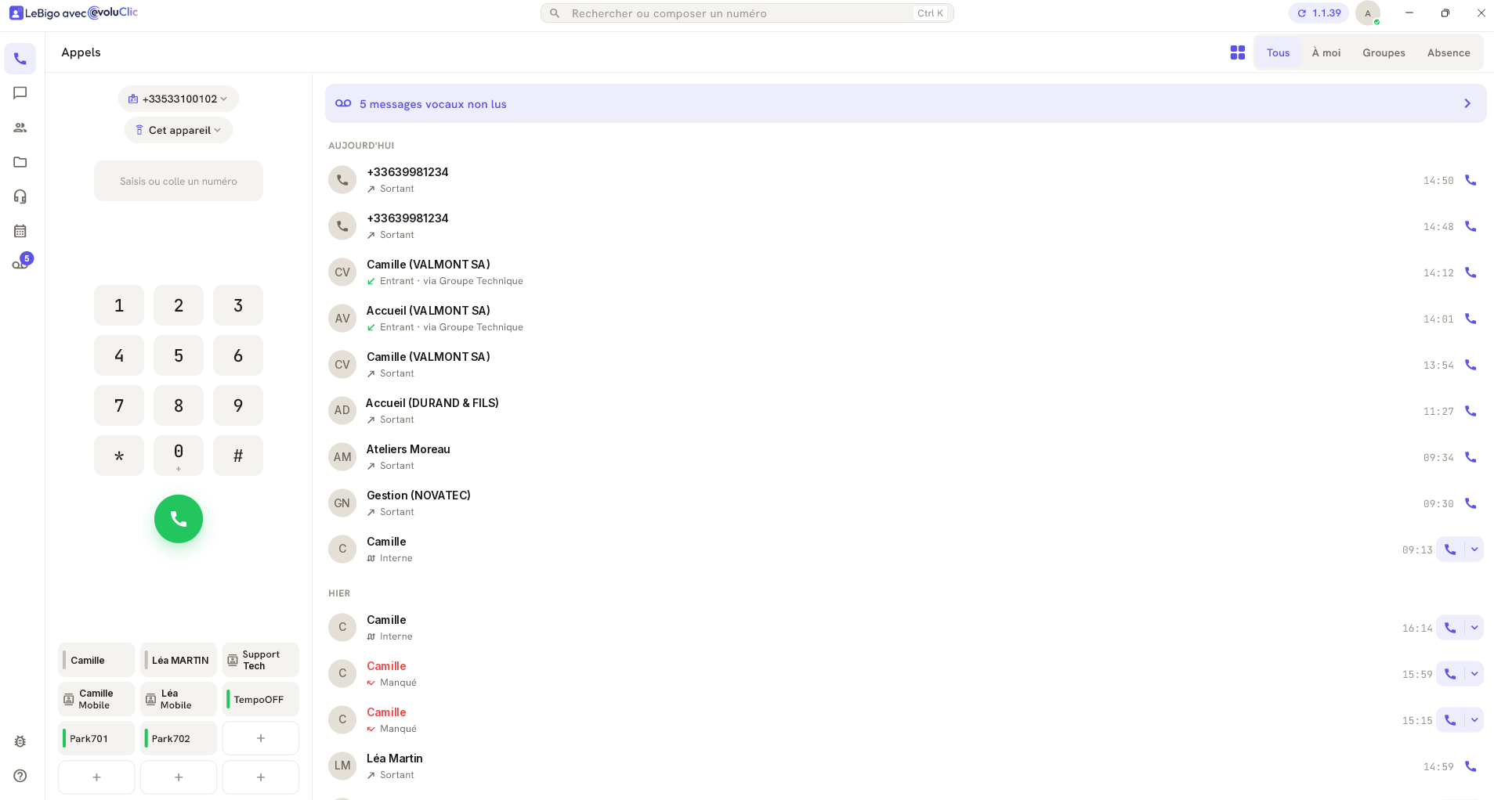Expand call options for Camille at 09:13
The height and width of the screenshot is (800, 1494).
[1474, 550]
